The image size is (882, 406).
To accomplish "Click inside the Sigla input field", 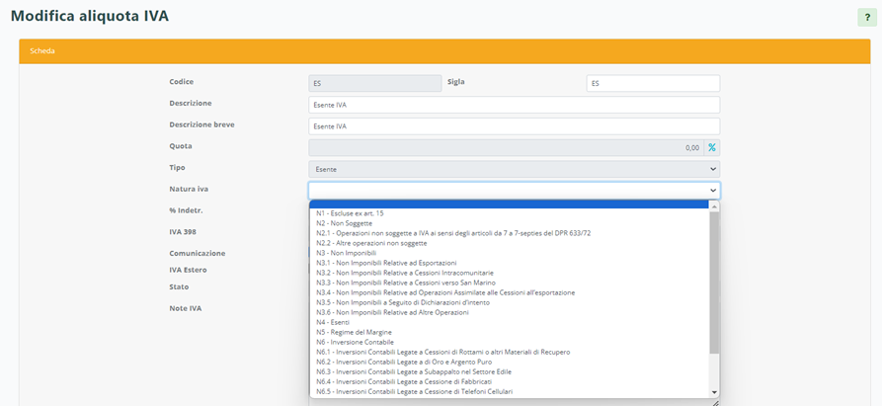I will click(x=652, y=84).
